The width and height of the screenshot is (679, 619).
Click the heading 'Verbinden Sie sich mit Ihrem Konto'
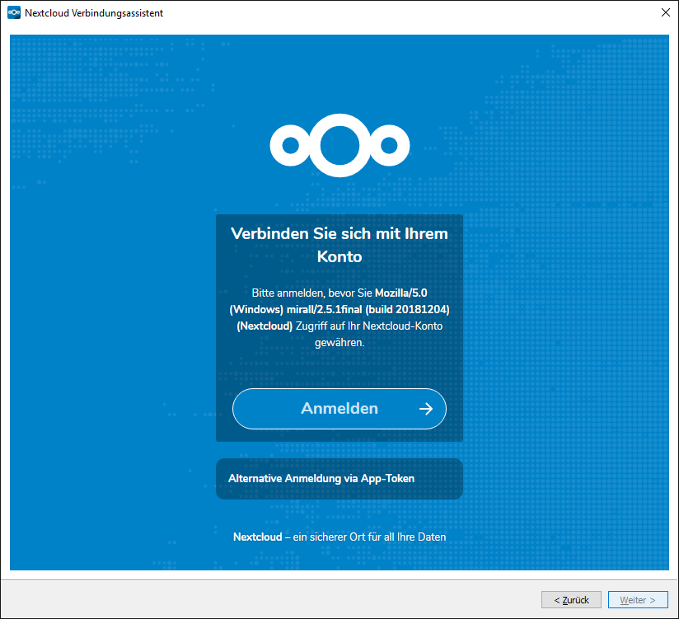[x=339, y=245]
